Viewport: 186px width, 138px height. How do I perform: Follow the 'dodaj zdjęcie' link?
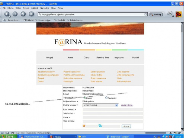click(x=127, y=105)
